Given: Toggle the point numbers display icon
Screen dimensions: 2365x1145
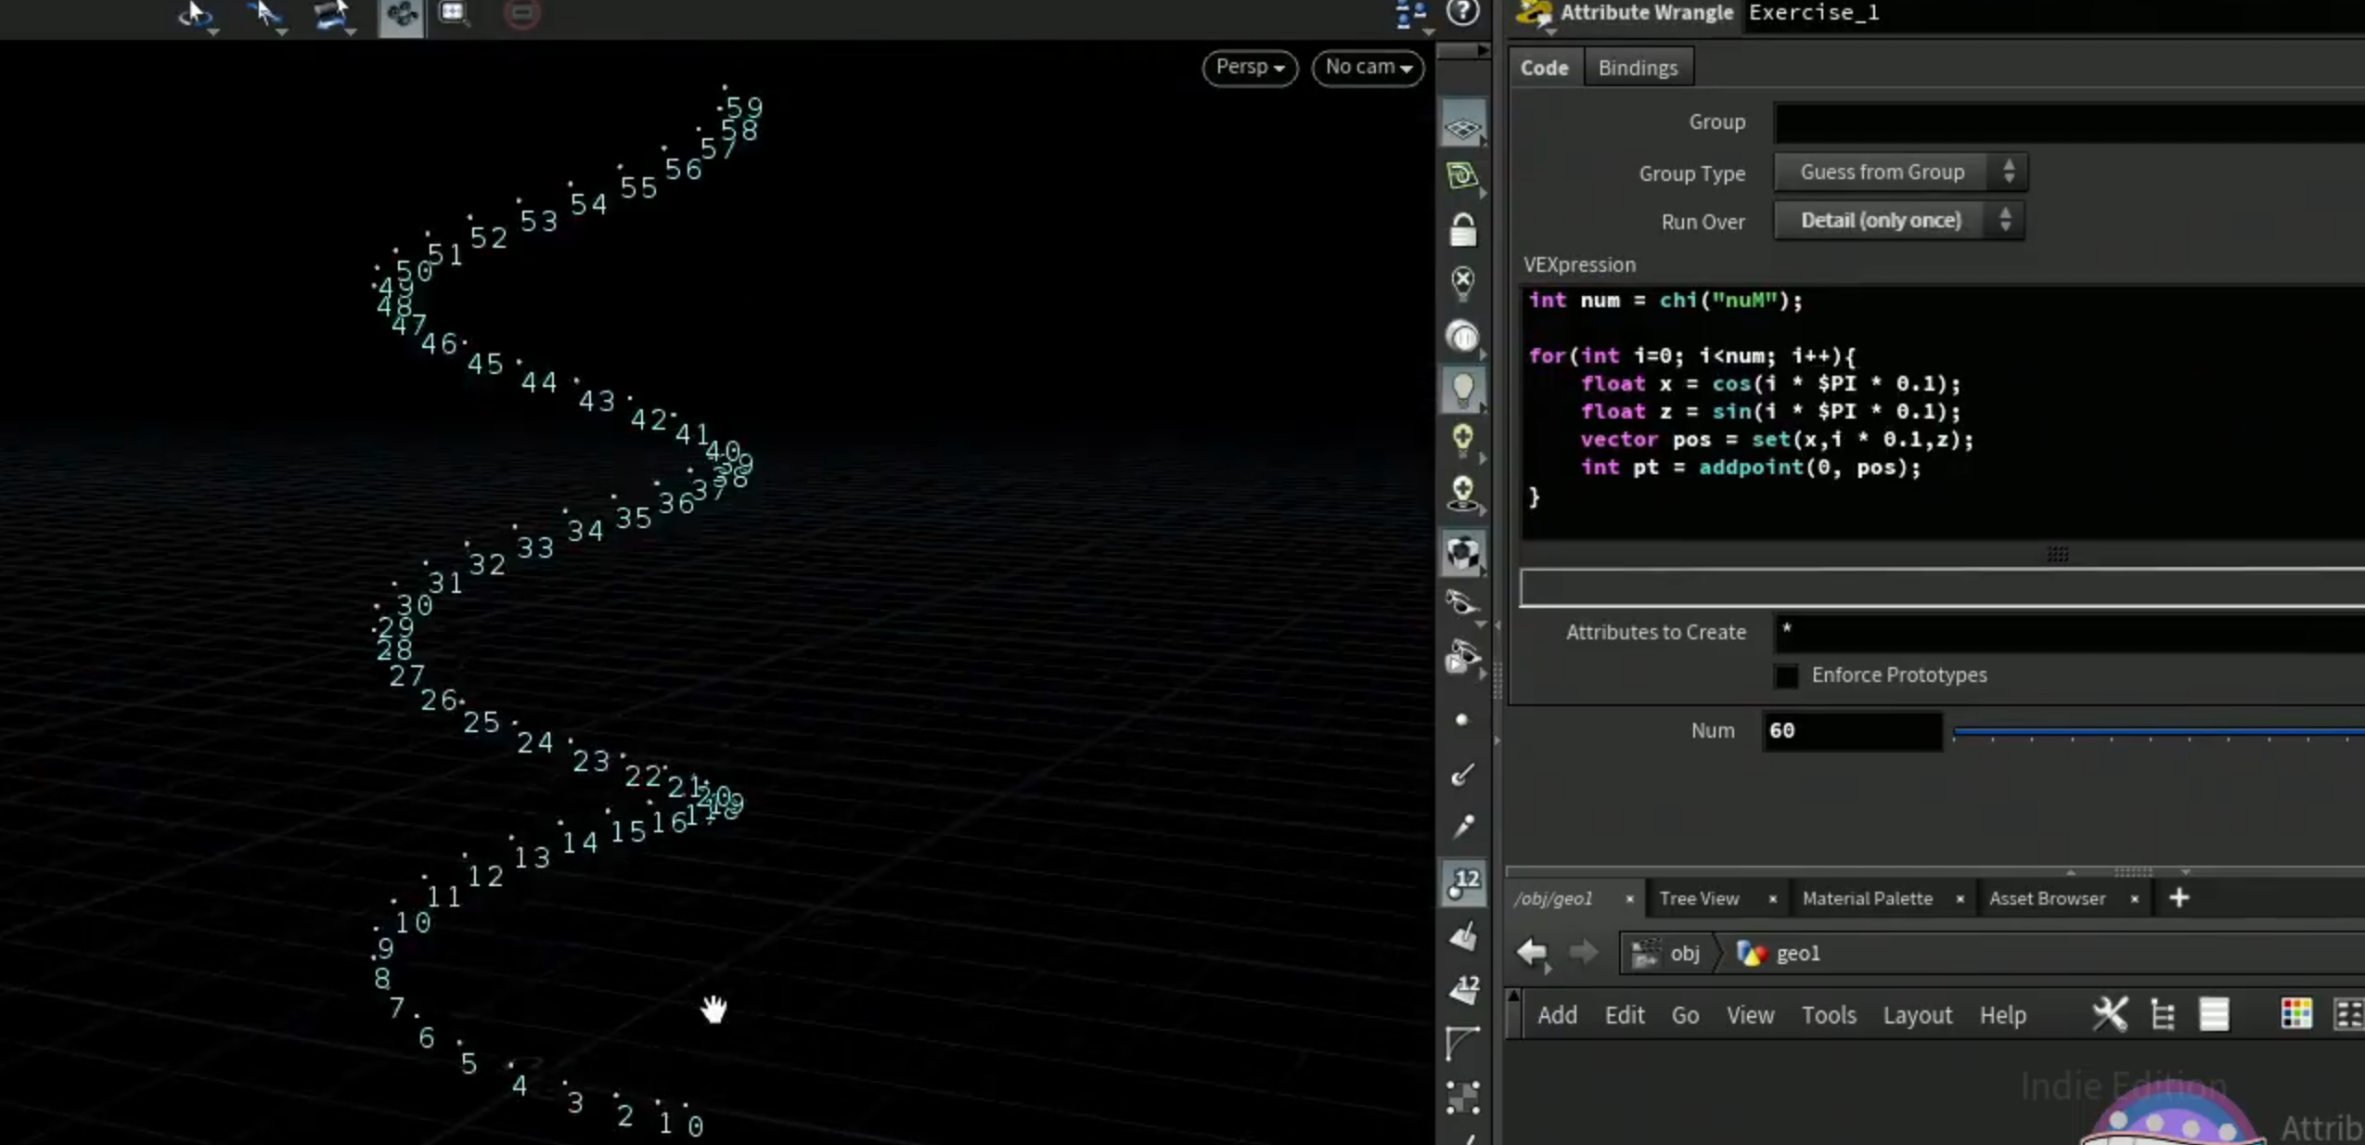Looking at the screenshot, I should (x=1463, y=881).
